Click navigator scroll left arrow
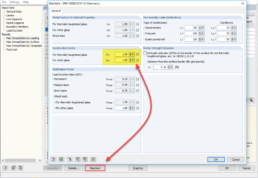258x178 pixels. (3, 160)
